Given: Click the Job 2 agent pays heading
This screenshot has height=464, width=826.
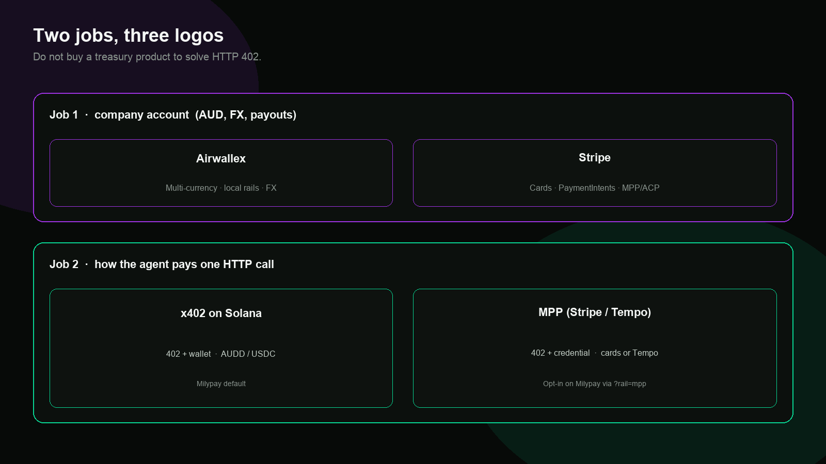Looking at the screenshot, I should [x=162, y=264].
